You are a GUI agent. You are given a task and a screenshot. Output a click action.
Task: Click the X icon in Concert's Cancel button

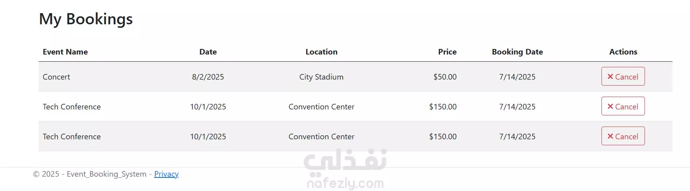click(610, 76)
